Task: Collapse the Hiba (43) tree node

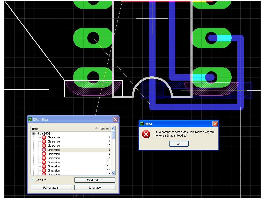Action: pyautogui.click(x=33, y=133)
